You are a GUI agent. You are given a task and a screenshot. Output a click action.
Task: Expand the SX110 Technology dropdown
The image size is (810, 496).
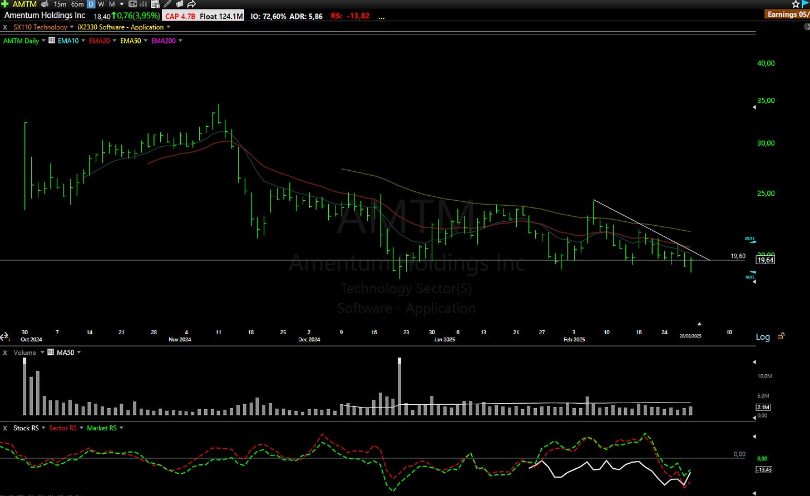(x=72, y=27)
